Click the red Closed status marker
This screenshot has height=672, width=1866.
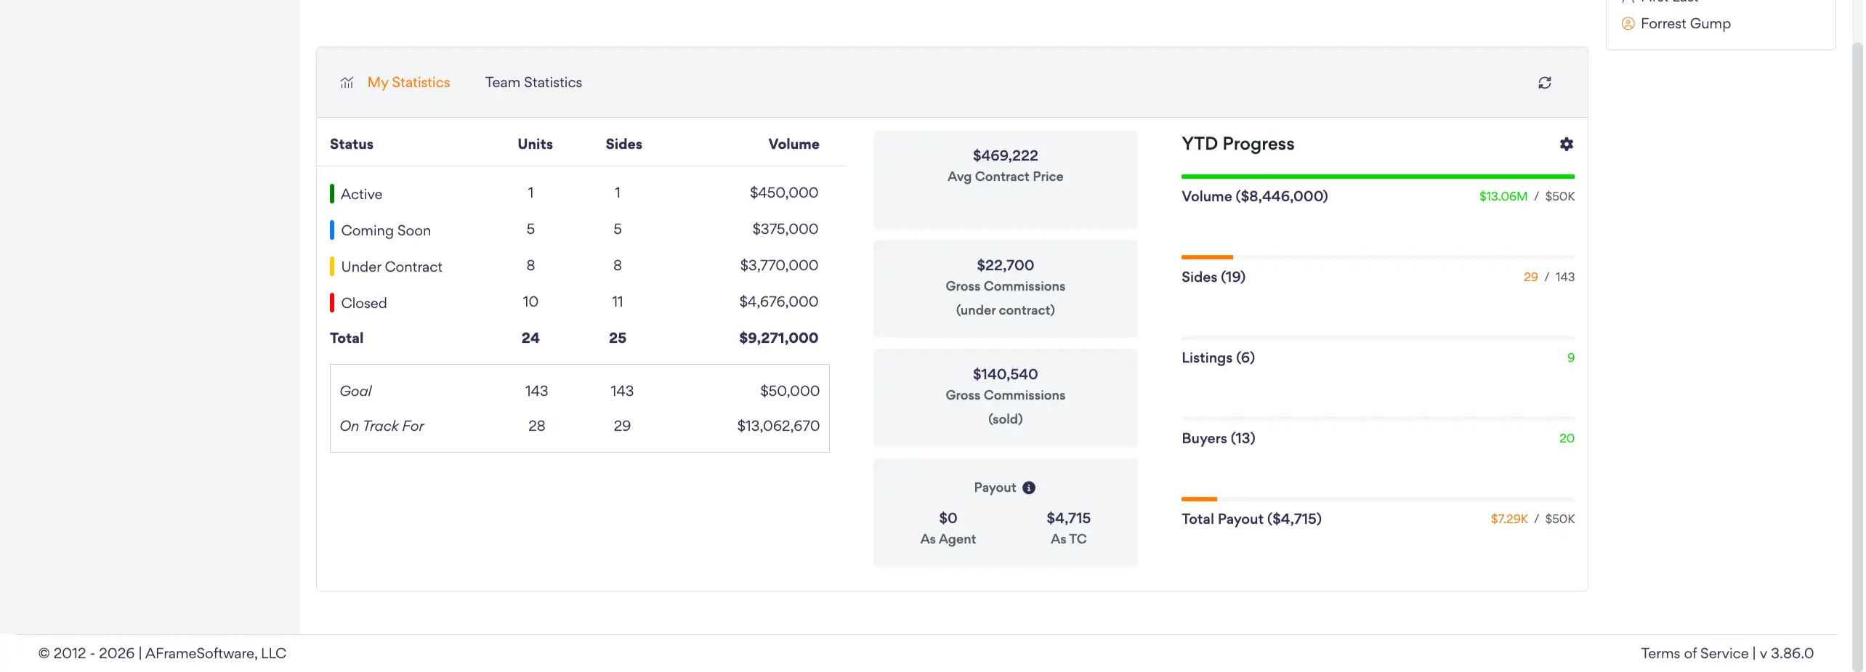coord(332,302)
